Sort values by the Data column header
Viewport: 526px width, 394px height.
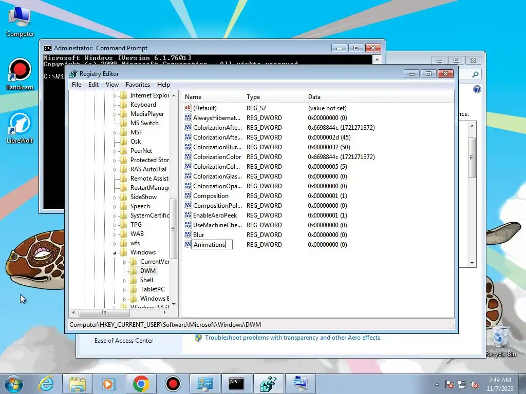point(379,97)
